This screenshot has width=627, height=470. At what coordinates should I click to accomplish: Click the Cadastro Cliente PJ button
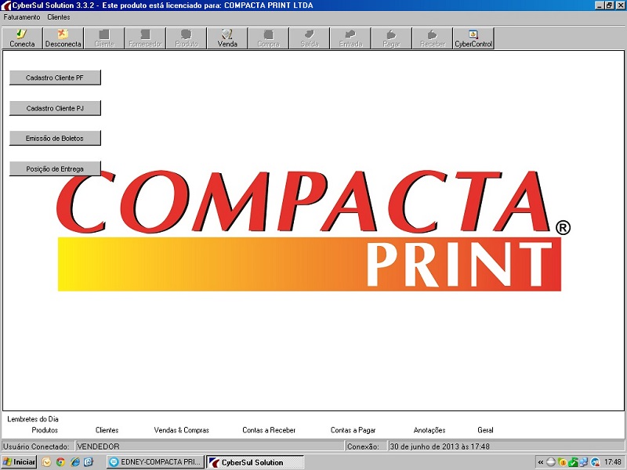tap(55, 108)
